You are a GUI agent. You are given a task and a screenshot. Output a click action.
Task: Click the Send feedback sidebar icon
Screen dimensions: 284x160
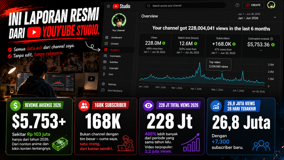point(103,90)
